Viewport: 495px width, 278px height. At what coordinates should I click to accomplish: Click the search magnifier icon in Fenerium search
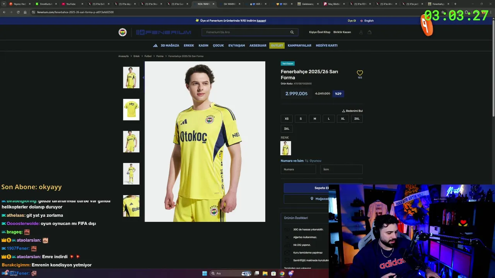(x=292, y=32)
